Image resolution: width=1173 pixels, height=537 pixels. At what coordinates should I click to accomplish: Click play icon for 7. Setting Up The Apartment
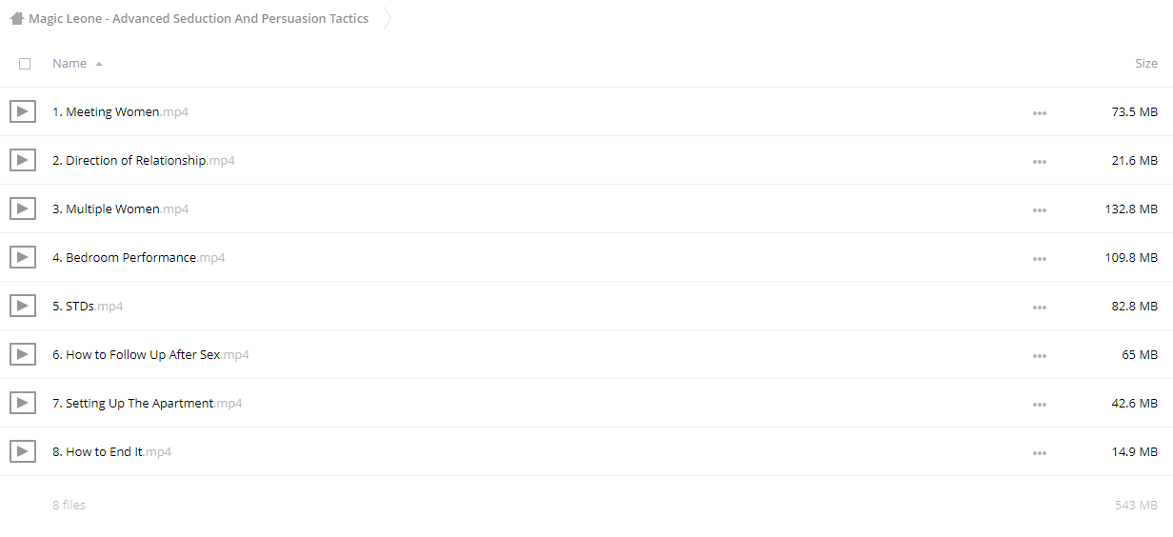click(x=23, y=403)
